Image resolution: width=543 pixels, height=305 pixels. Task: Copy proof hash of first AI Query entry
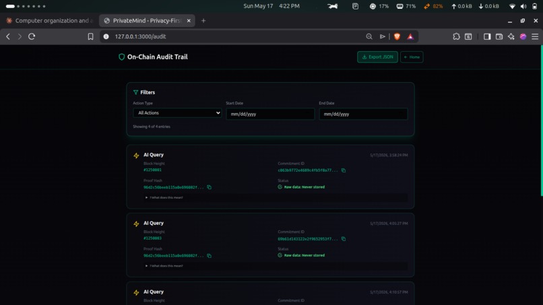(209, 187)
